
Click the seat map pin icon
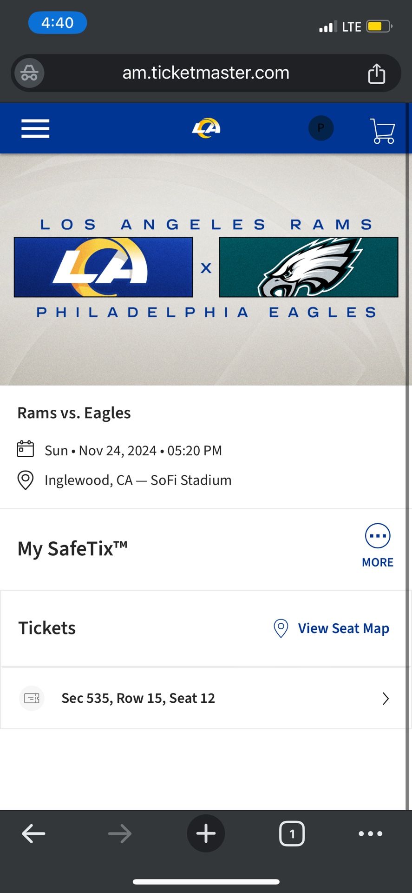280,628
